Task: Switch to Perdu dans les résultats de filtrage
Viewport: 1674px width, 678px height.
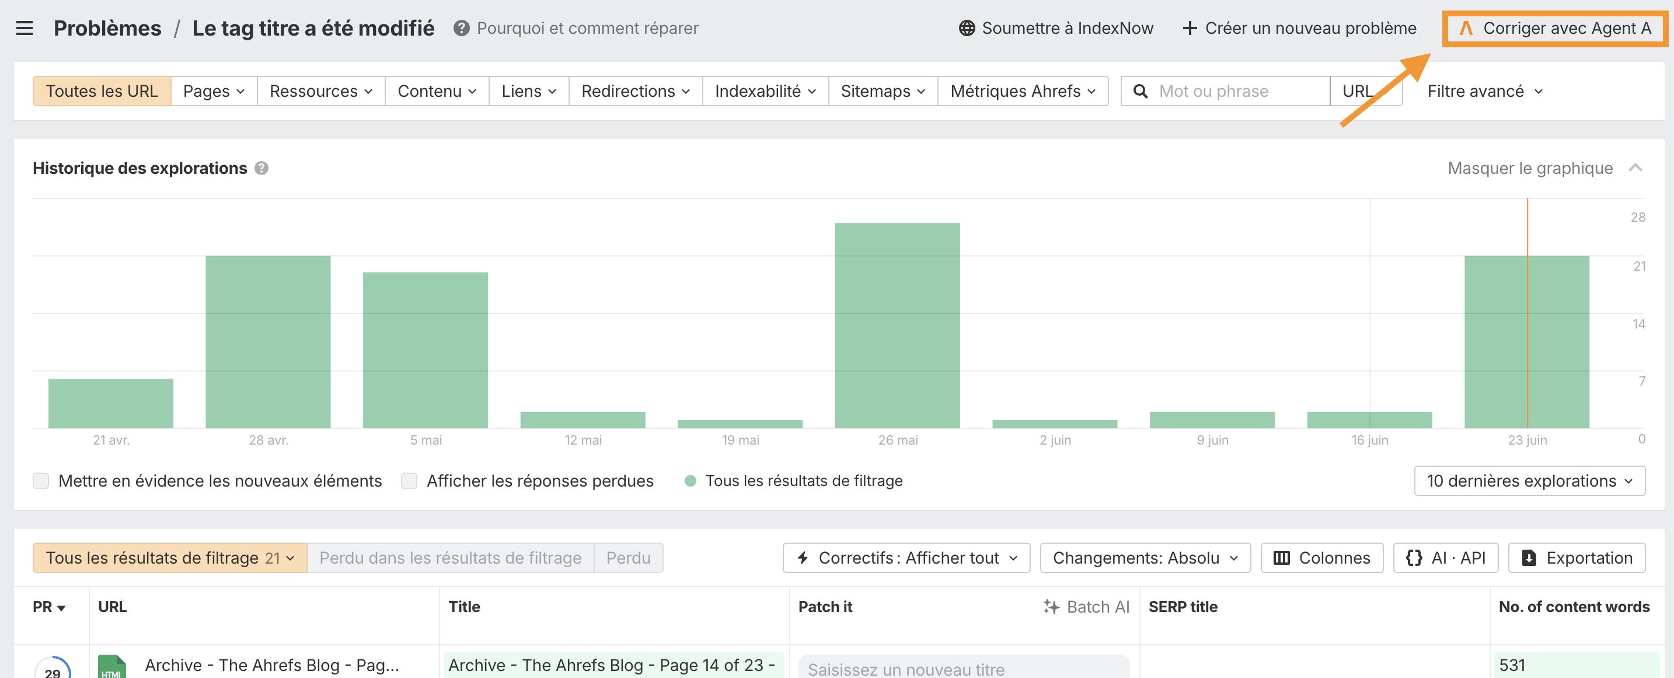Action: point(451,558)
